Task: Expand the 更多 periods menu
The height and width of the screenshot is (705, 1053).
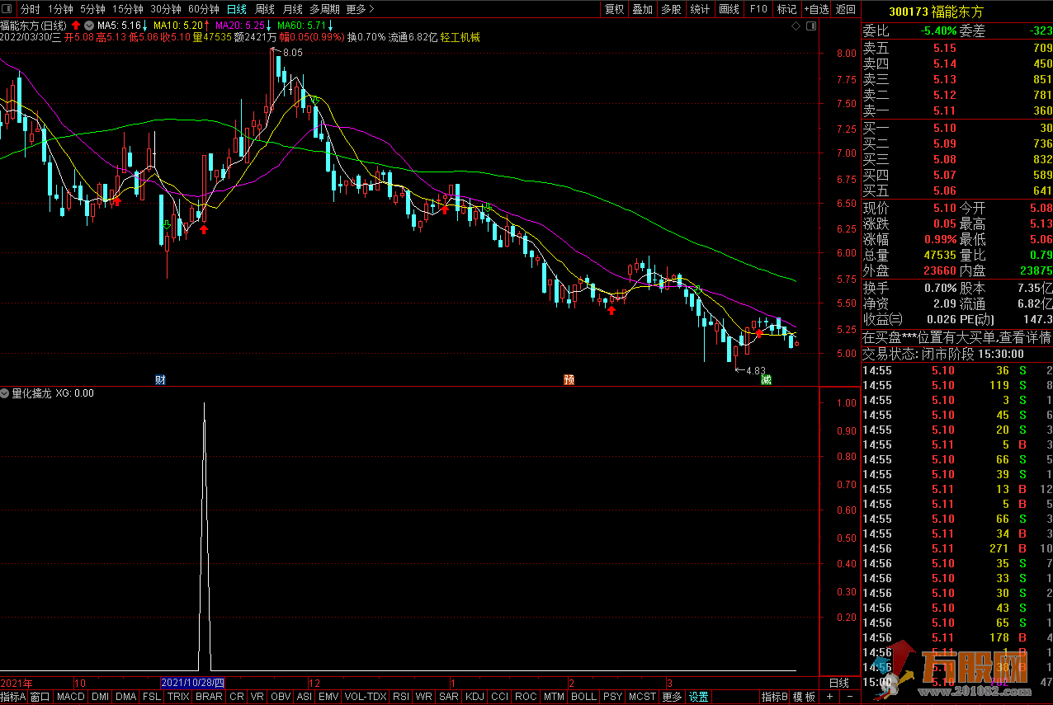Action: click(x=360, y=9)
